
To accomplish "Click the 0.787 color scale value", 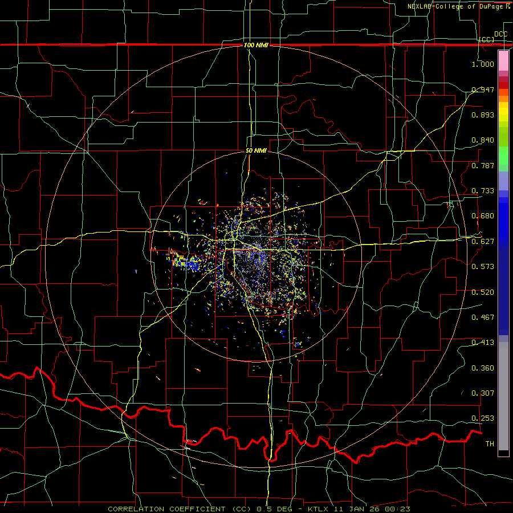I will click(x=483, y=165).
